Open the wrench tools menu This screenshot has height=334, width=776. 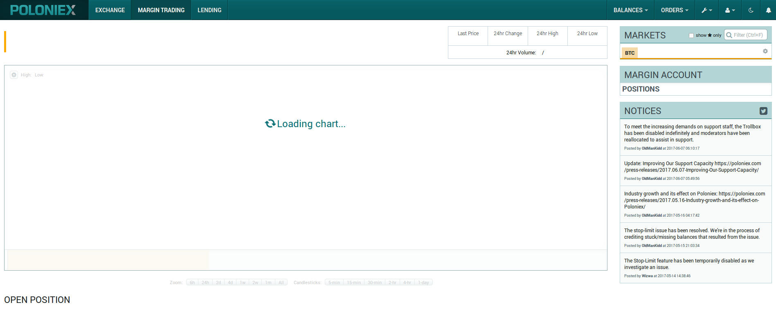click(706, 10)
